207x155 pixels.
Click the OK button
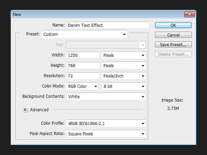(173, 25)
